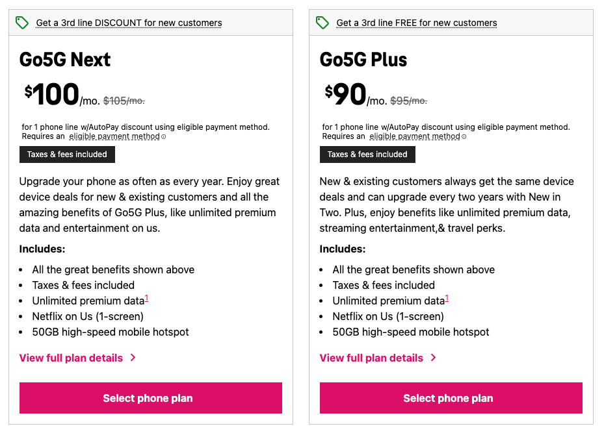Click Taxes & fees included badge on Go5G Next

pos(68,155)
